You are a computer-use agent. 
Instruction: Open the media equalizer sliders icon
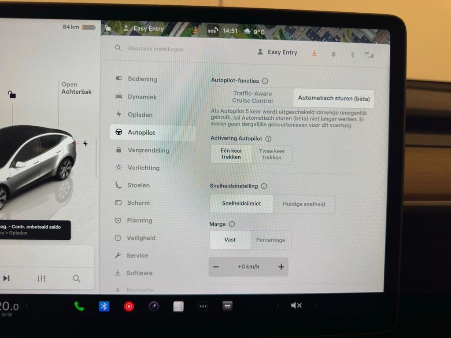point(41,278)
